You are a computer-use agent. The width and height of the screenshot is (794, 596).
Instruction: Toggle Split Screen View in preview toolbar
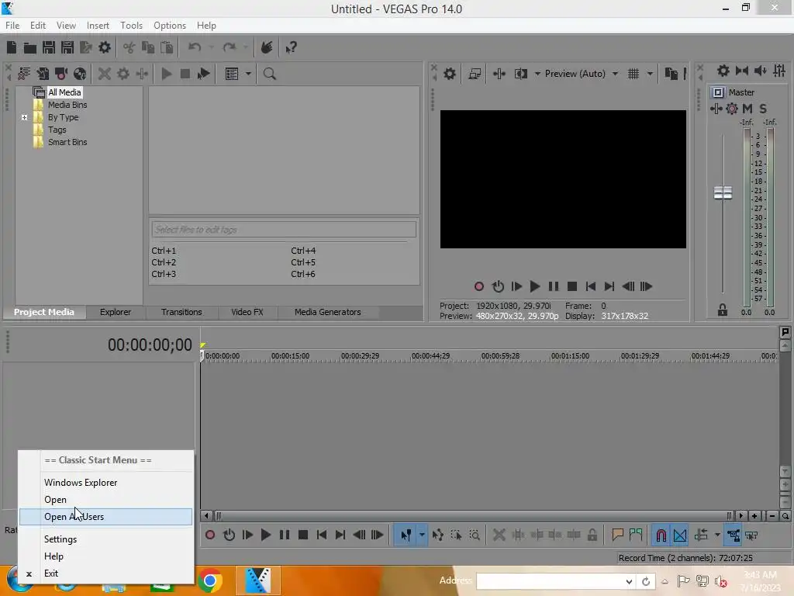[x=520, y=74]
